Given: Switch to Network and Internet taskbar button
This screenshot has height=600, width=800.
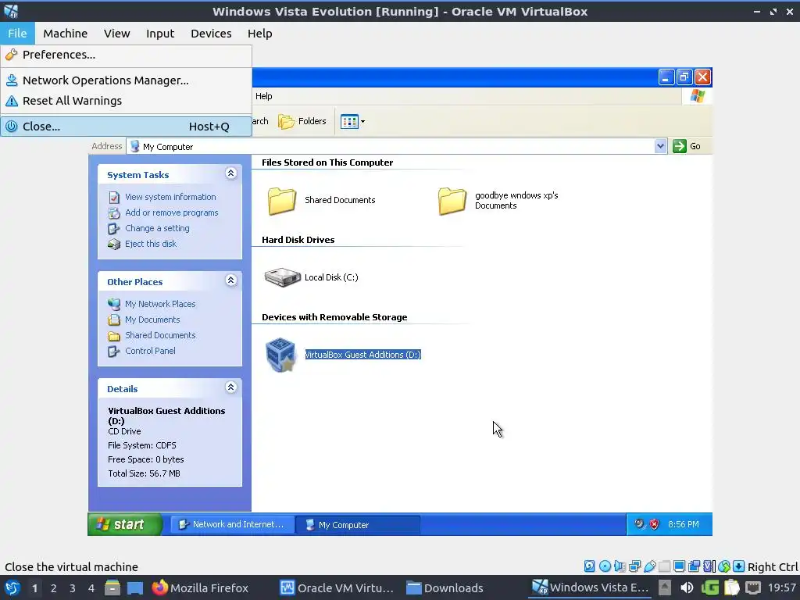Looking at the screenshot, I should tap(231, 524).
